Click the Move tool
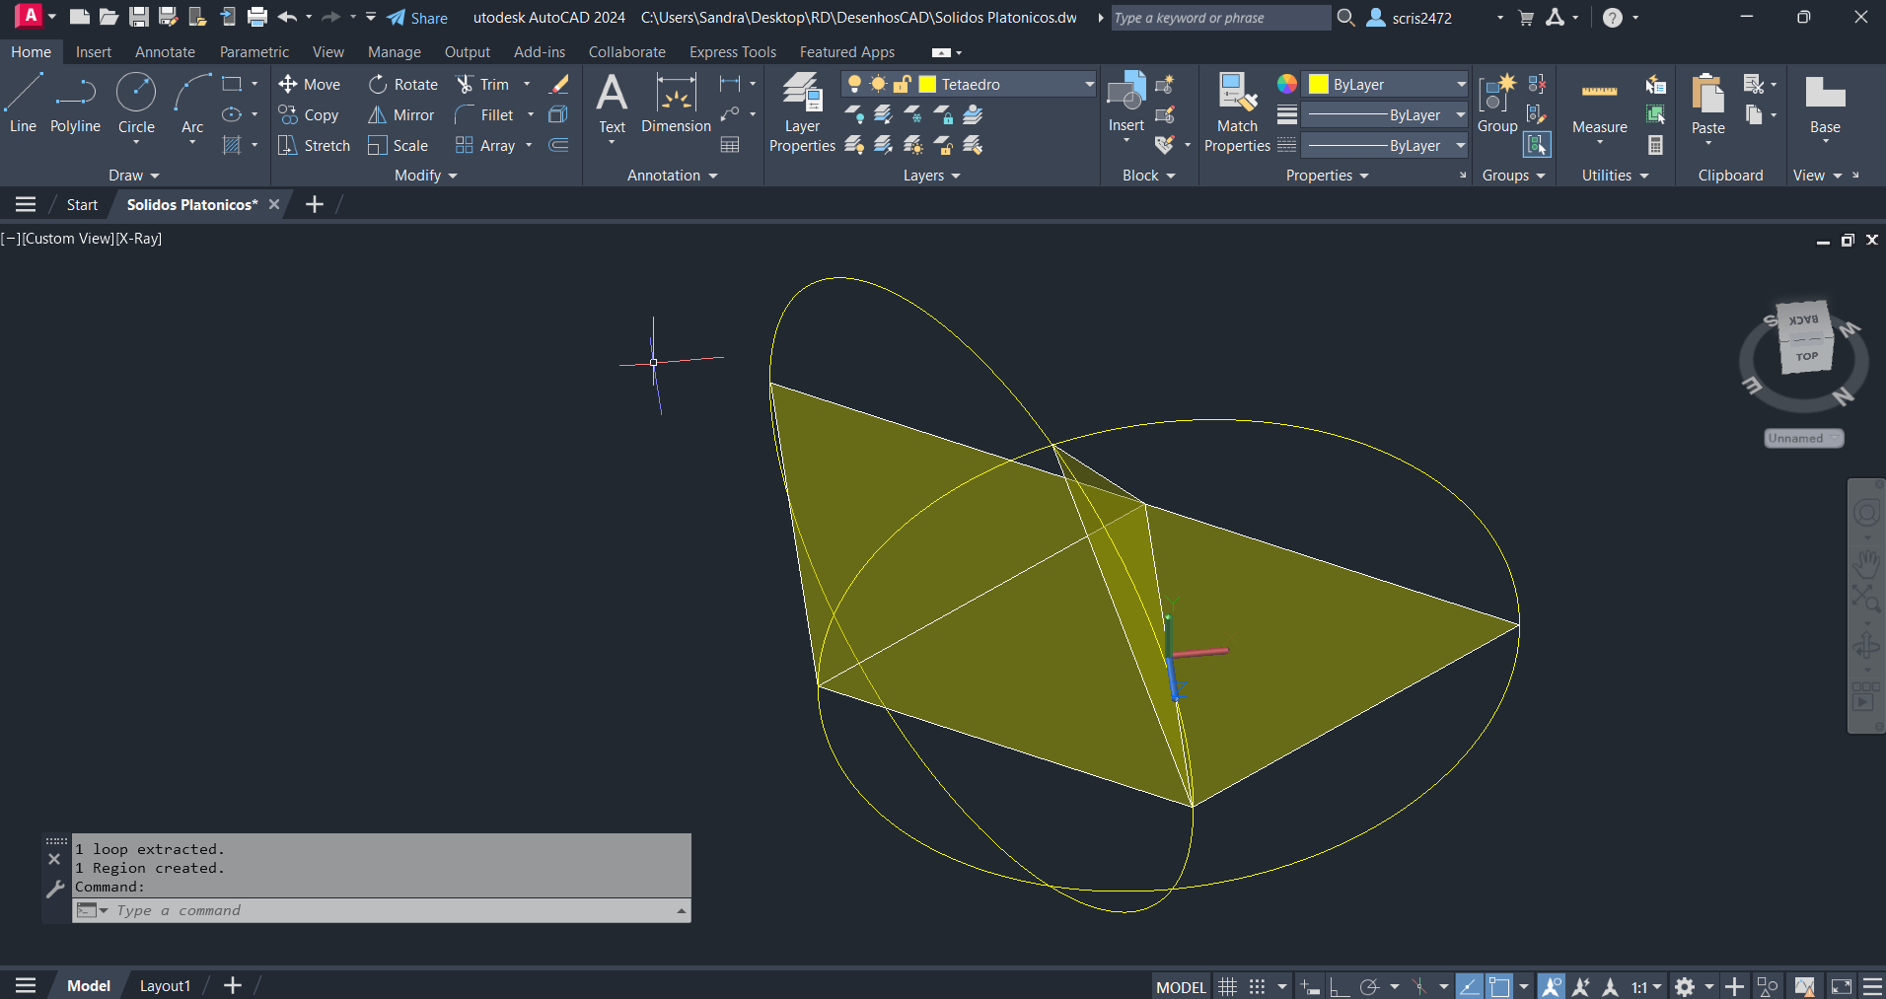The height and width of the screenshot is (999, 1886). pos(310,85)
